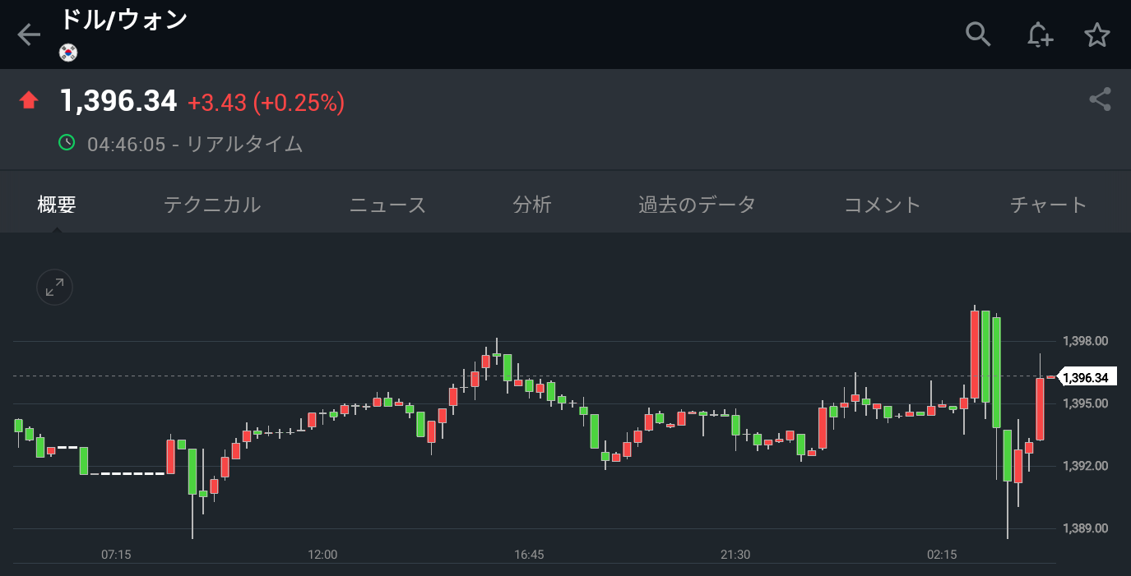Tap the back arrow icon
1131x576 pixels.
[x=29, y=35]
